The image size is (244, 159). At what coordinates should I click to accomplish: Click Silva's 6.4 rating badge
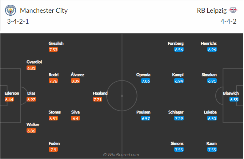75,118
